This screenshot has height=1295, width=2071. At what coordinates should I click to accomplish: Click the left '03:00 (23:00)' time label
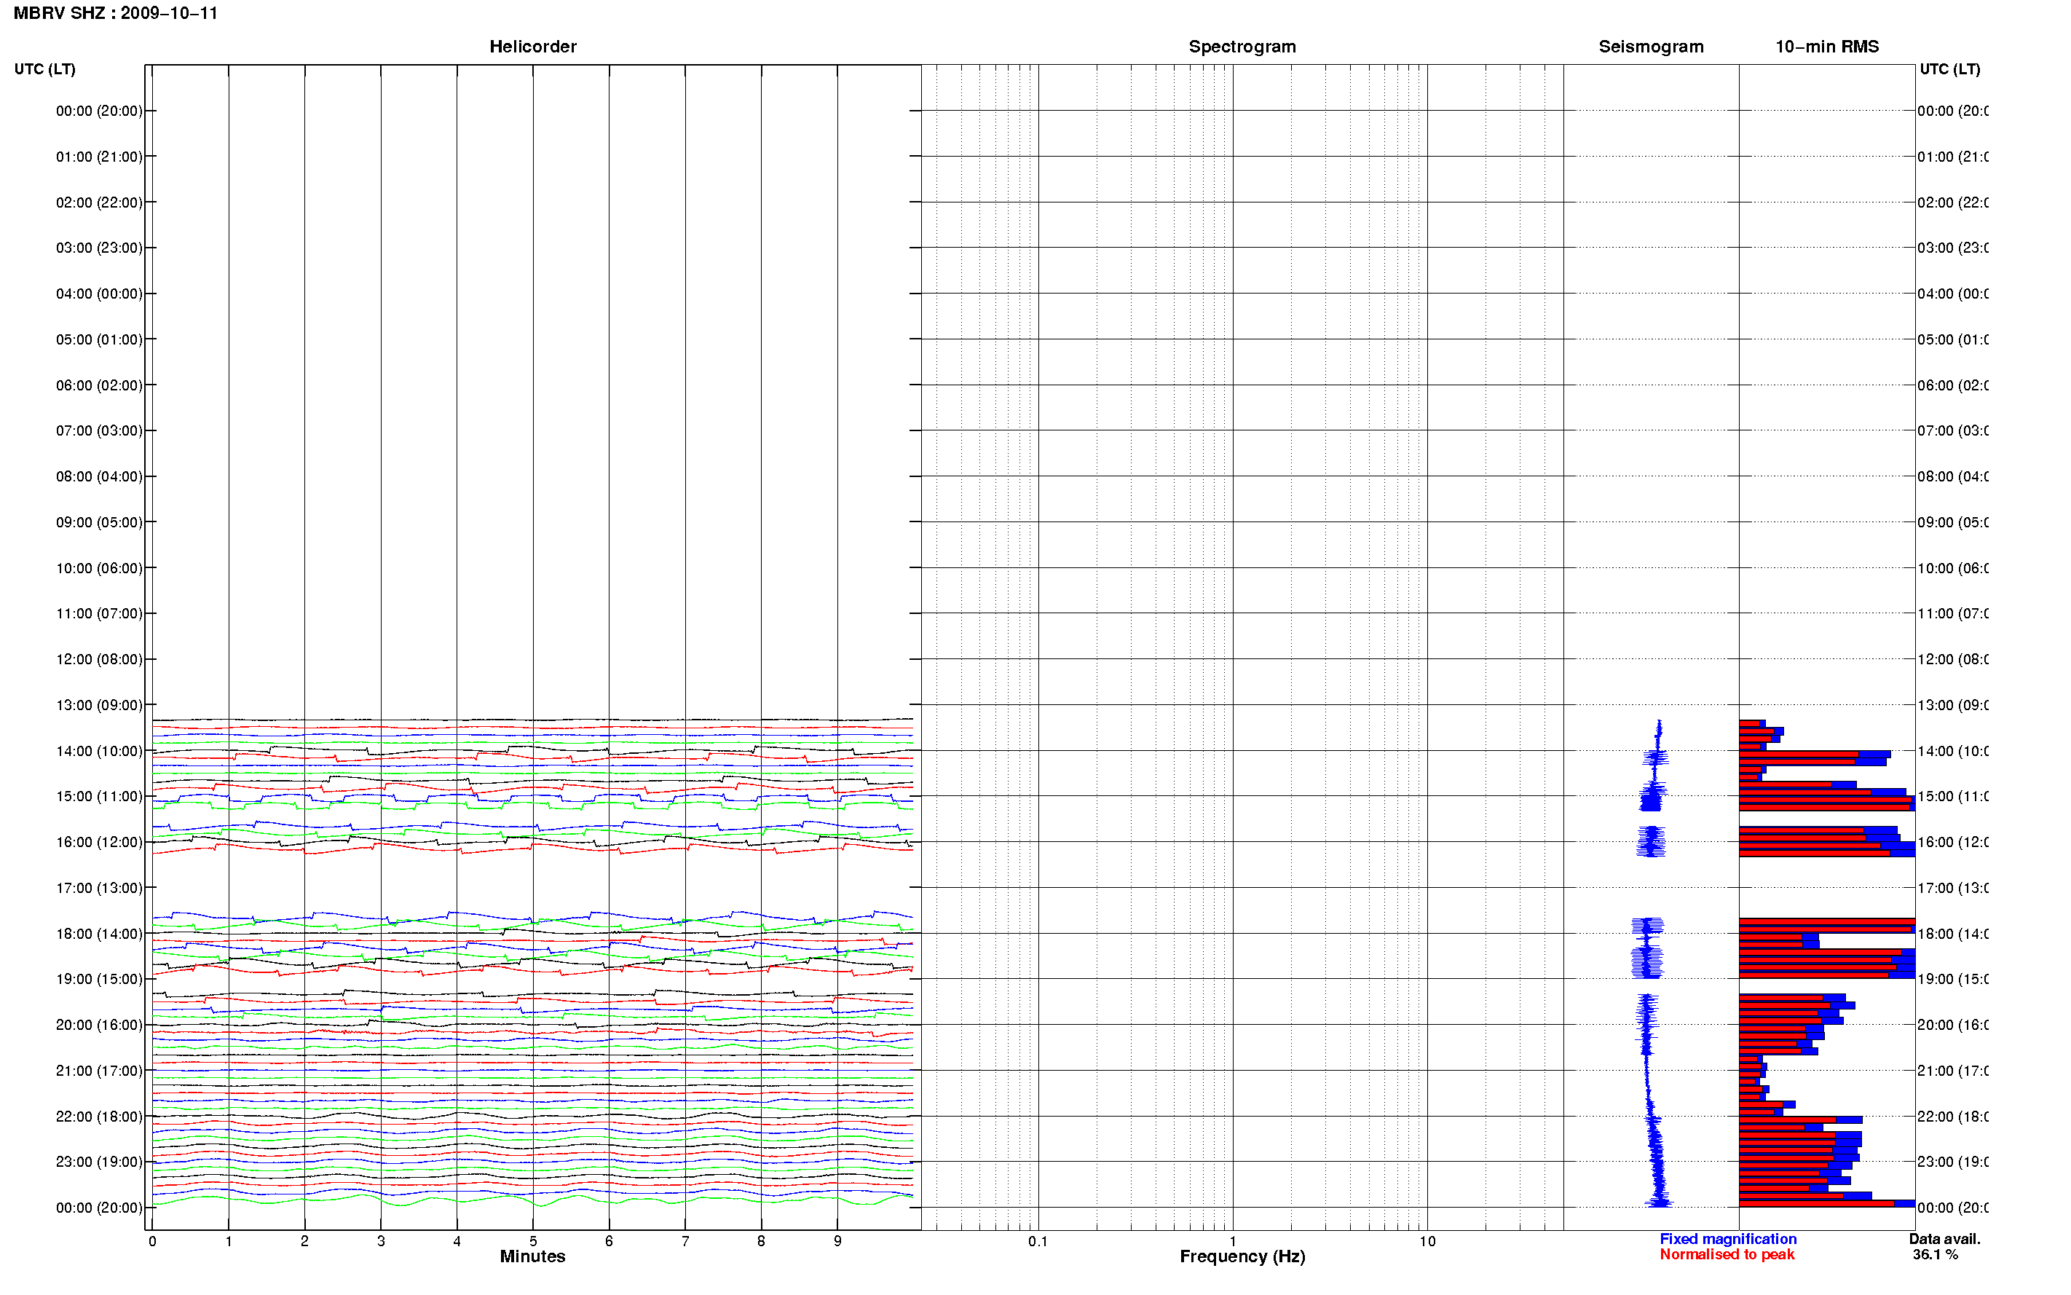(99, 248)
